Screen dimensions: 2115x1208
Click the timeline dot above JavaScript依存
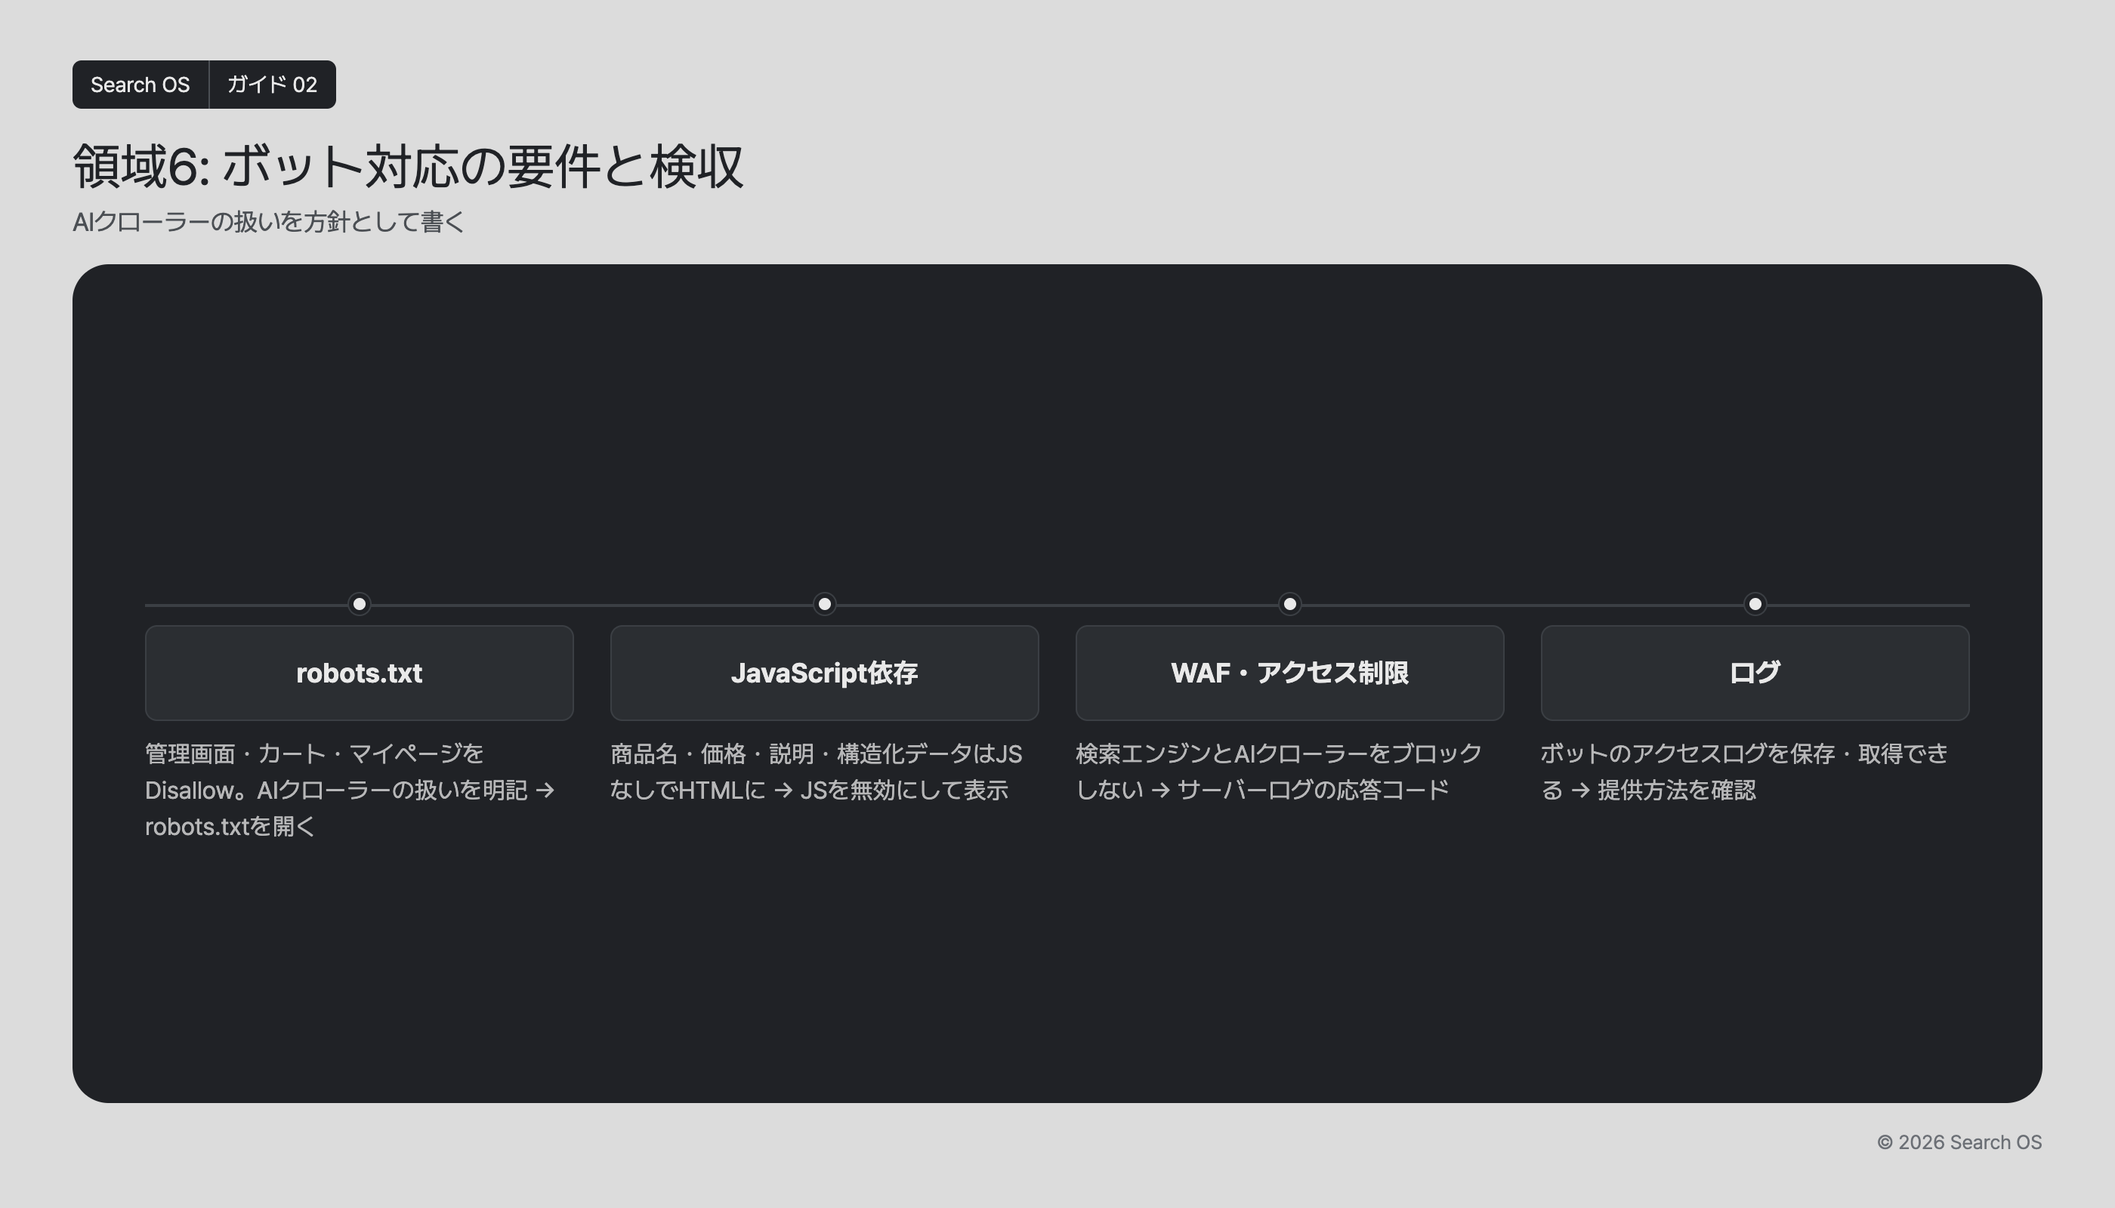click(x=824, y=604)
